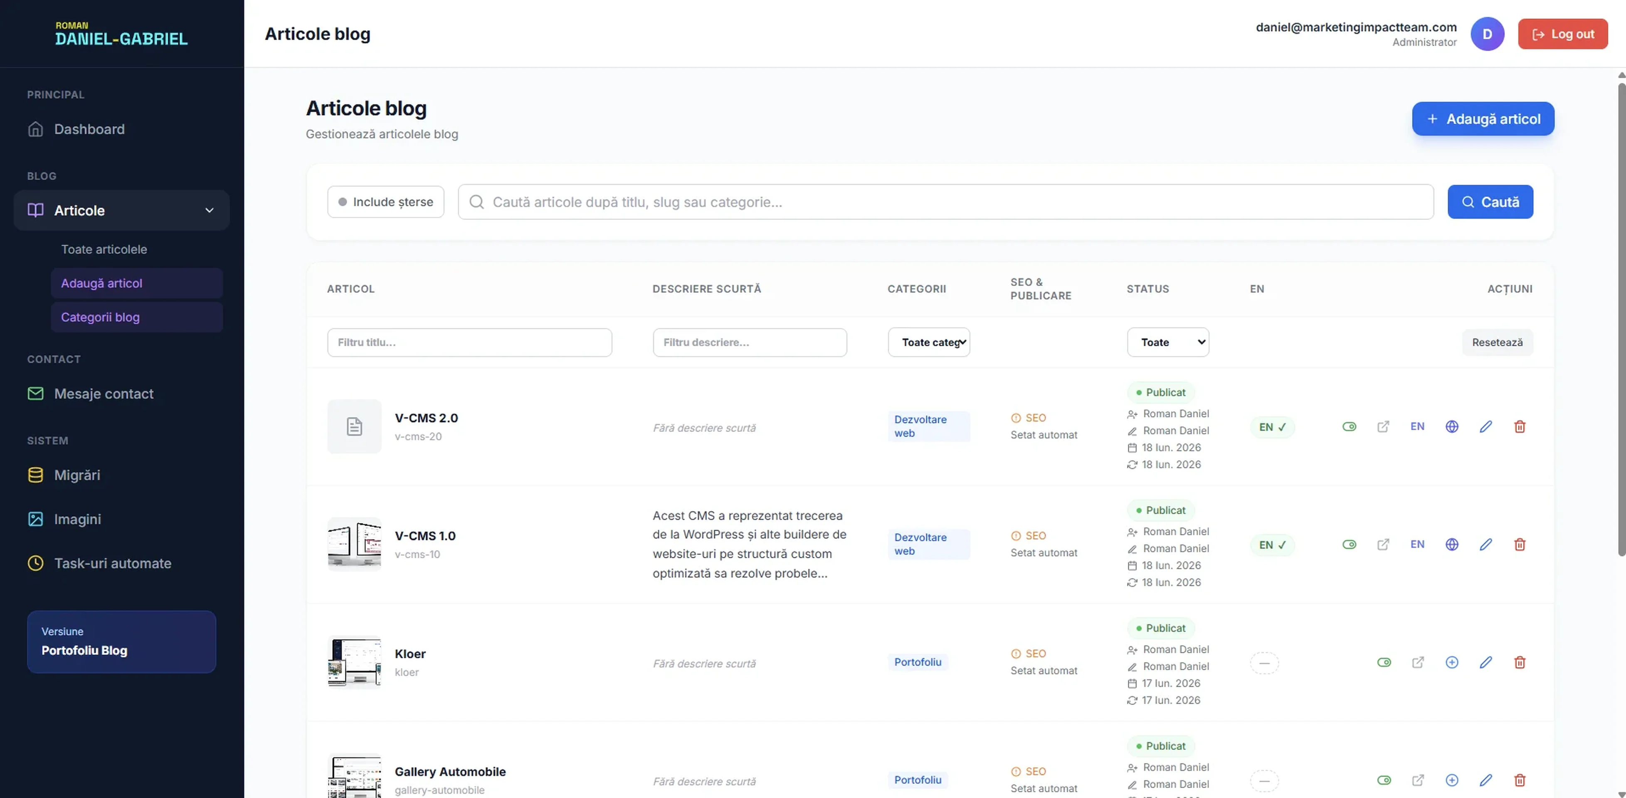This screenshot has width=1626, height=798.
Task: Open Imagini in sidebar
Action: 121,519
